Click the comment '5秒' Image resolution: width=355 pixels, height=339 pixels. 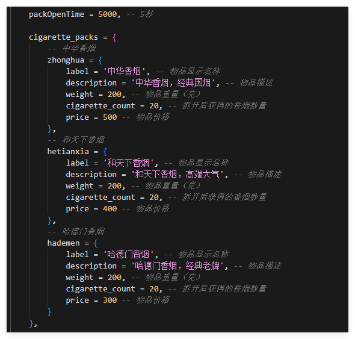tap(146, 14)
